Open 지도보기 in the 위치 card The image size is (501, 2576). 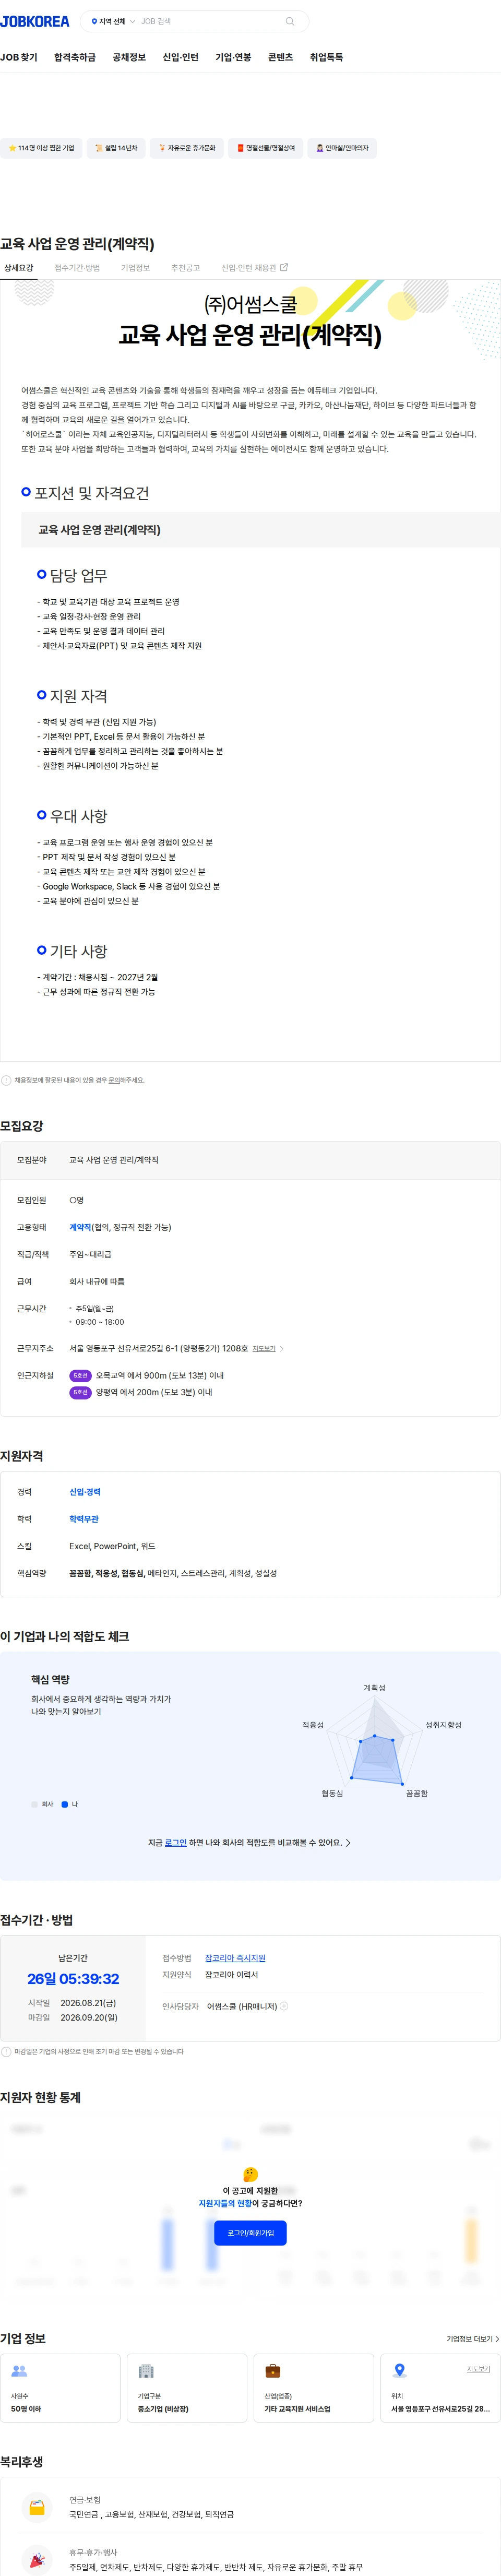478,2369
